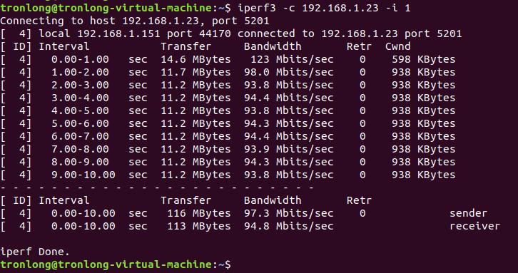Click the 98.0 Mbits/sec bandwidth value
Image resolution: width=518 pixels, height=273 pixels.
[x=289, y=72]
